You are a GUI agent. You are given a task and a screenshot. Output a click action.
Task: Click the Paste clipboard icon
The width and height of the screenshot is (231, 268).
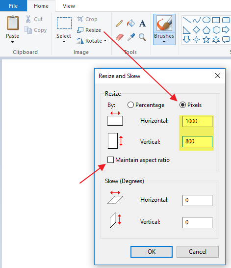click(x=13, y=23)
